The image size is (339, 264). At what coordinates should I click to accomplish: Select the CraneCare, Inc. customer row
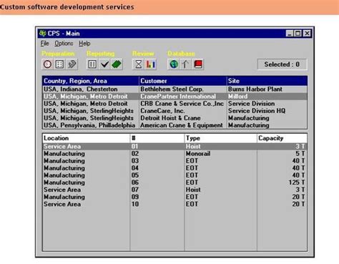(175, 111)
